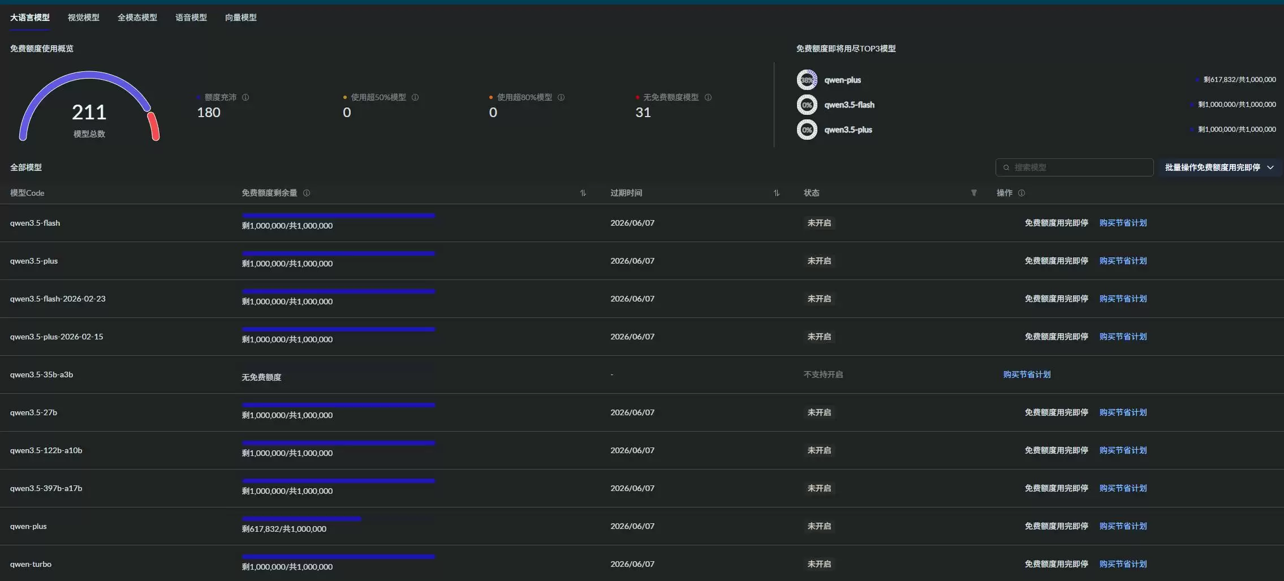
Task: Click info icon beside 使用超50%模型
Action: [415, 97]
